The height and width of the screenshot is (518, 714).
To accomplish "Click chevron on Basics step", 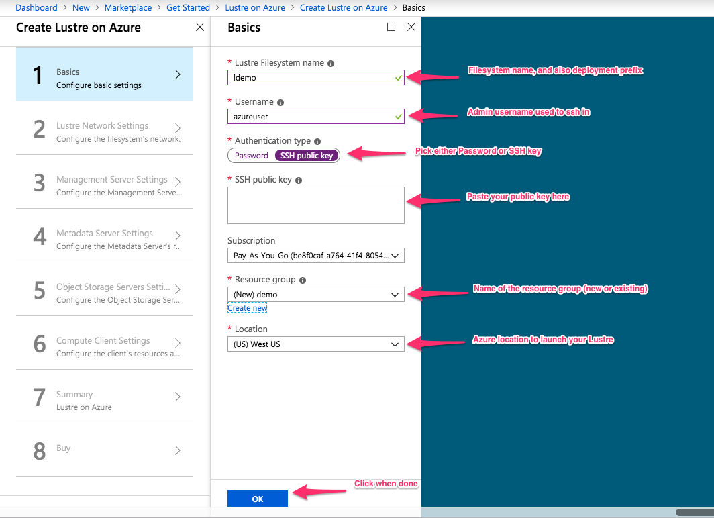I will pos(178,74).
